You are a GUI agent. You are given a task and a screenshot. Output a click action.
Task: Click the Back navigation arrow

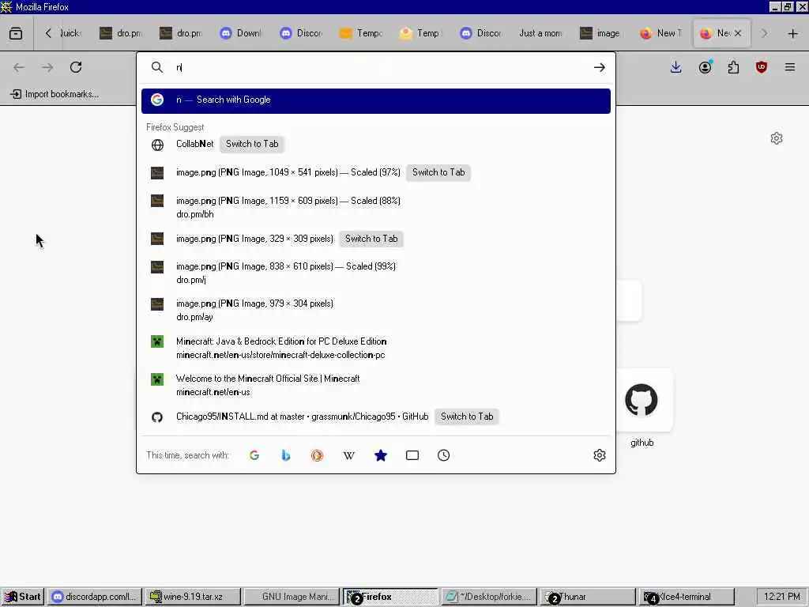click(x=19, y=67)
